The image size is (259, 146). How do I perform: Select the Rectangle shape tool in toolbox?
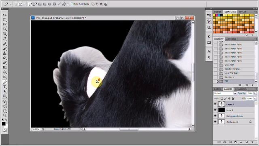click(x=4, y=96)
